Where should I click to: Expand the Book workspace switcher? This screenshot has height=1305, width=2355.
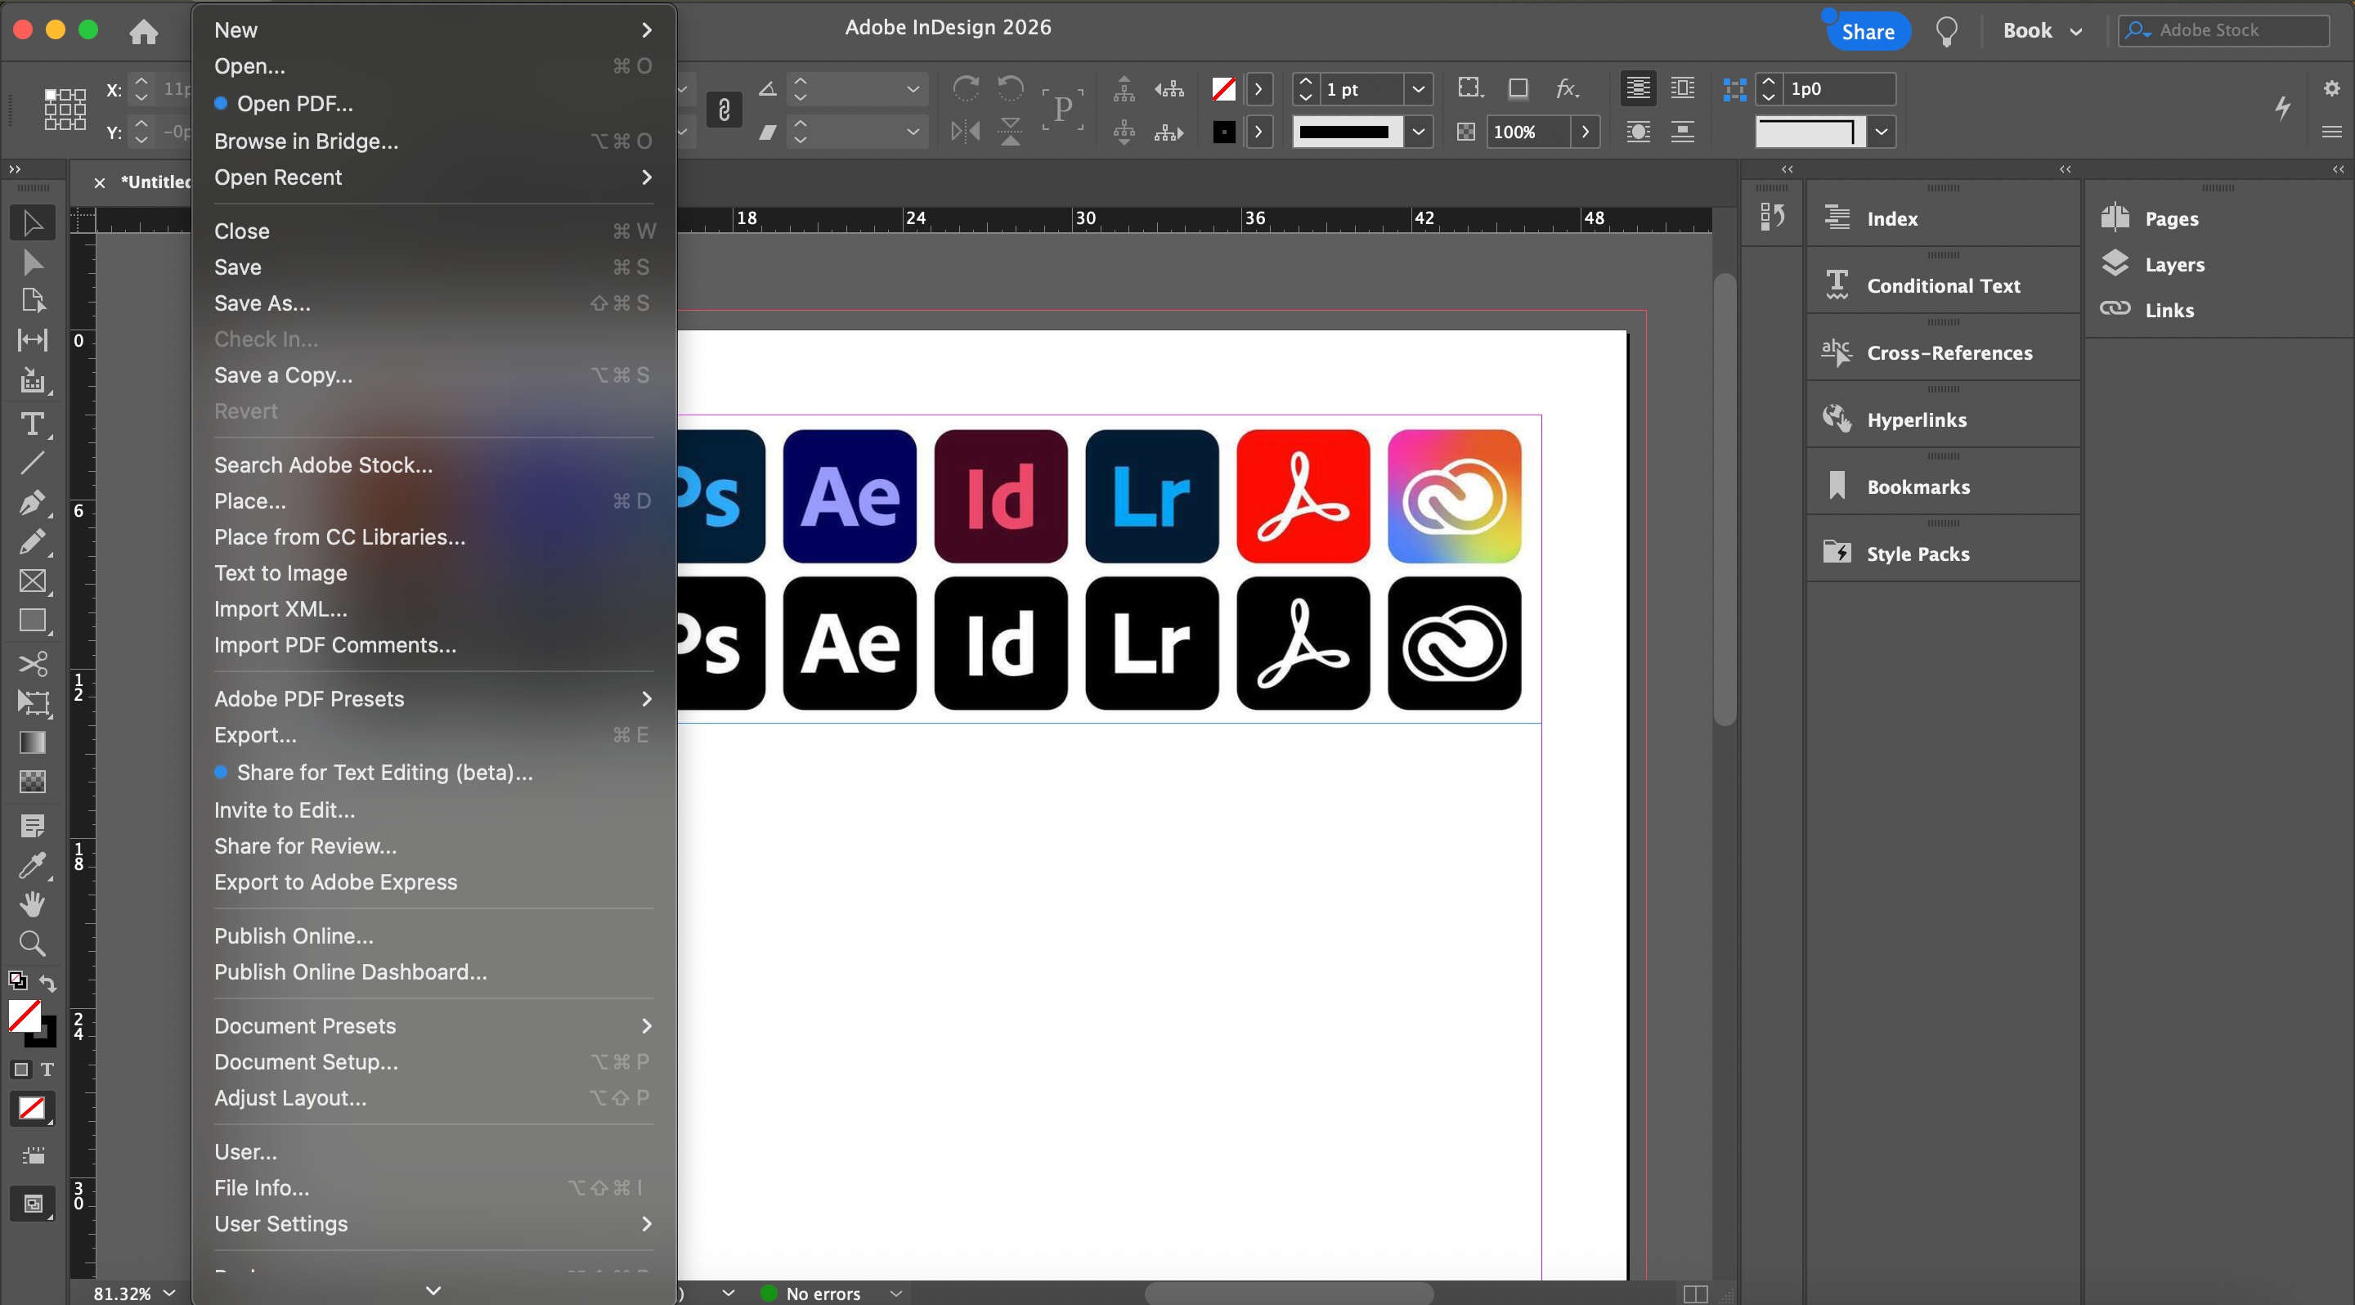click(x=2043, y=31)
